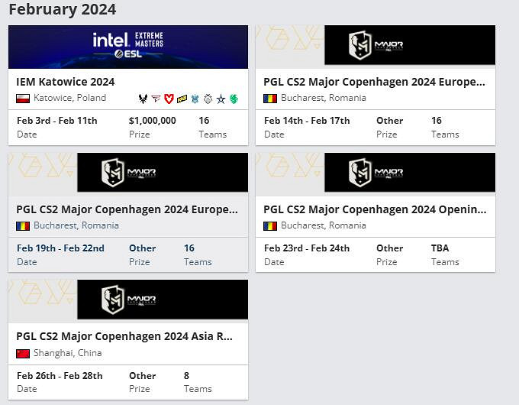Click the FaZe Clan team logo
519x405 pixels.
coord(156,99)
